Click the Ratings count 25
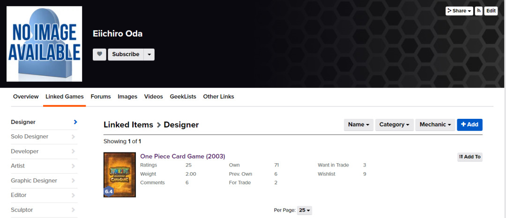The width and height of the screenshot is (506, 218). (188, 165)
